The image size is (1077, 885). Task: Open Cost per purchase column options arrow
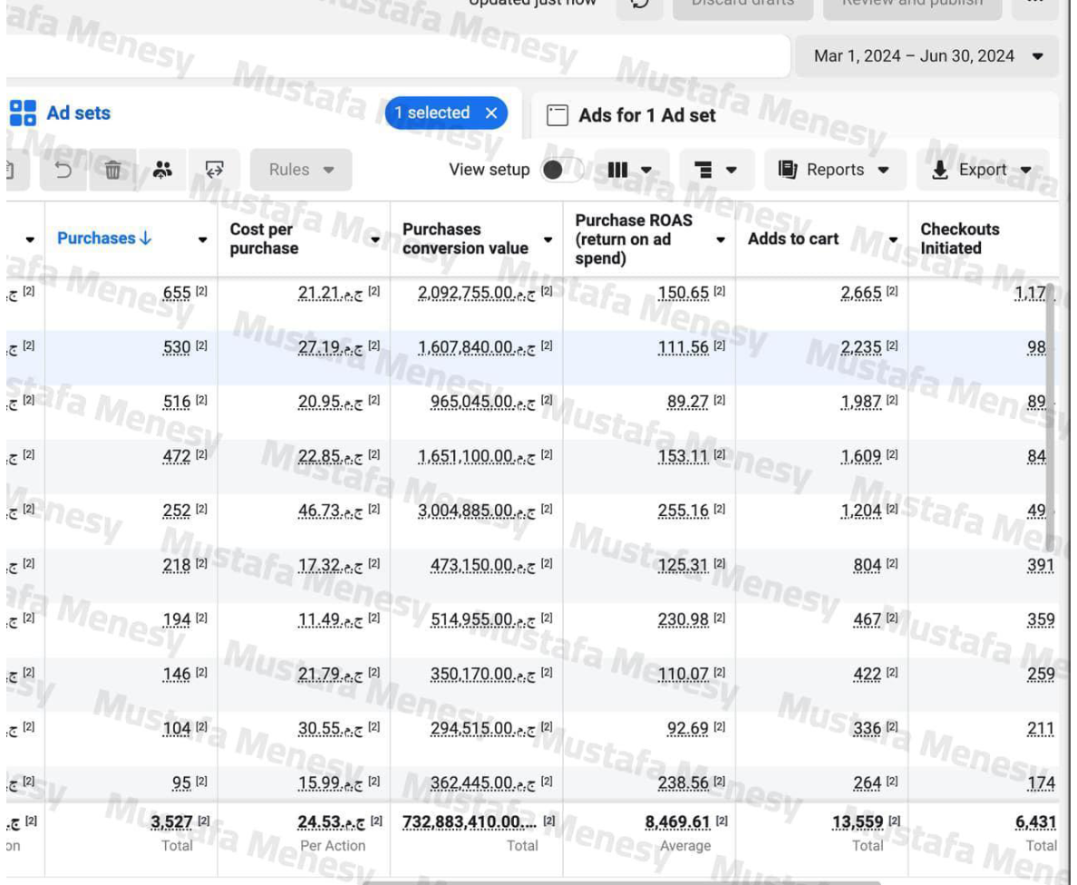[376, 239]
